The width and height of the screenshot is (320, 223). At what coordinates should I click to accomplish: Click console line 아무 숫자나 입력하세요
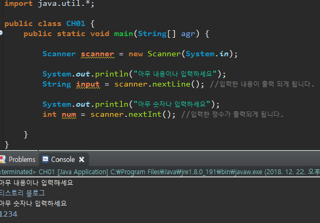pos(33,203)
